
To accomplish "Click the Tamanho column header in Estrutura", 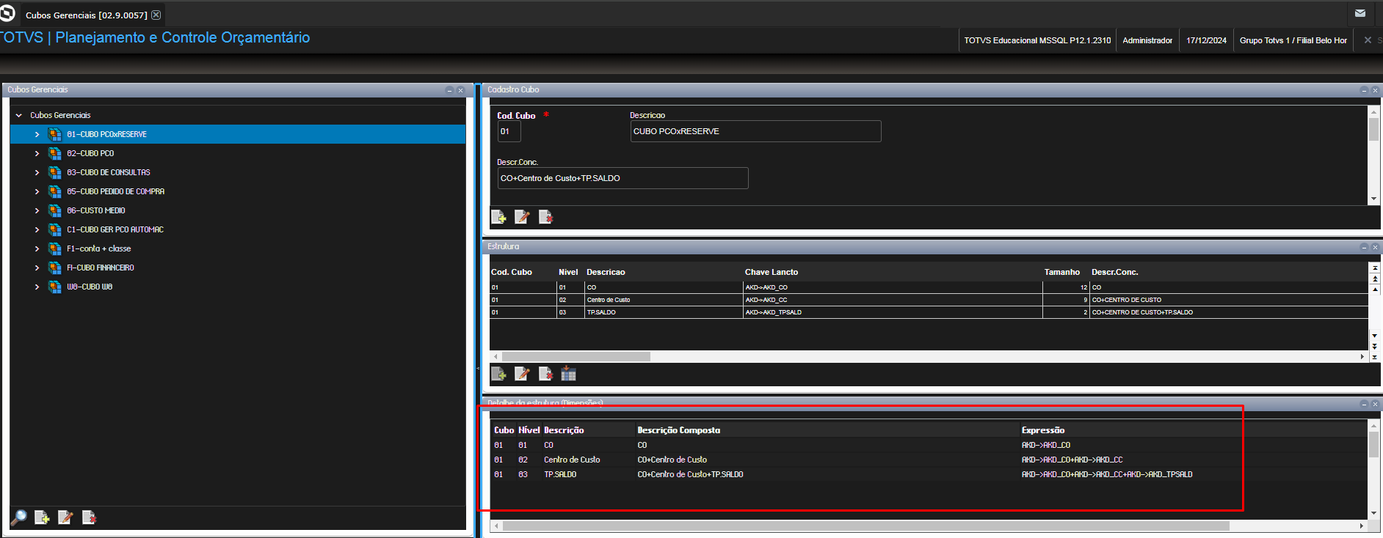I will pyautogui.click(x=1062, y=272).
